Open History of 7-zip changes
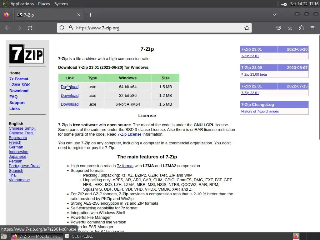Viewport: 320px width, 240px height. pos(260,111)
